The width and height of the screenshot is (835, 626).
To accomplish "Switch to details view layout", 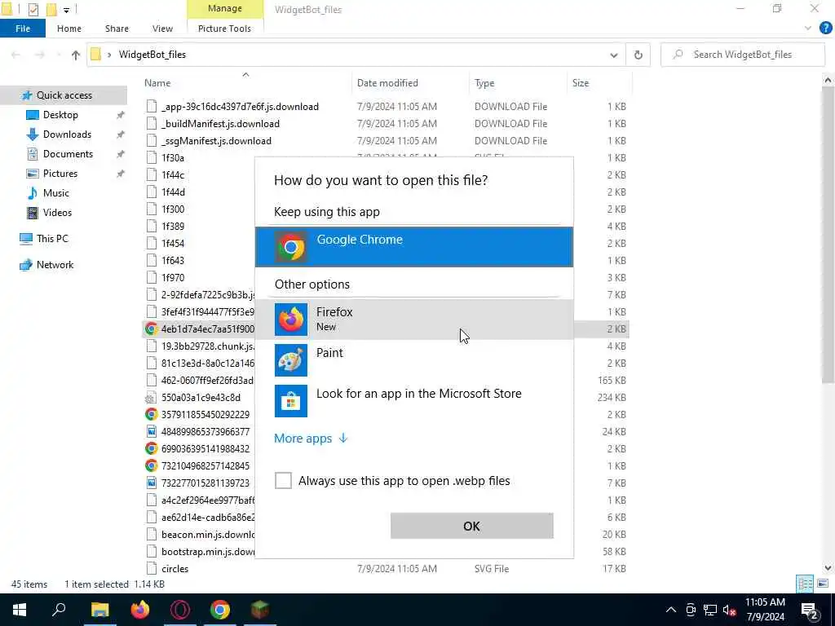I will (805, 584).
